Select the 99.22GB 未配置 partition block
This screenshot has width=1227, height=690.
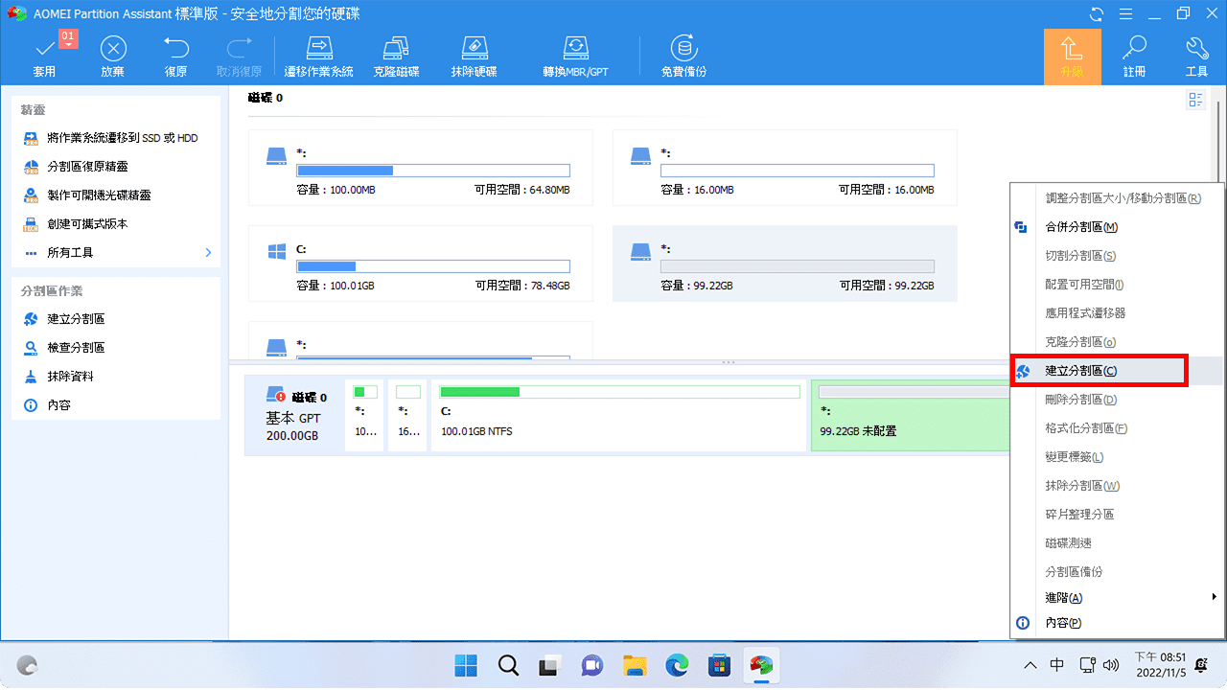[909, 415]
